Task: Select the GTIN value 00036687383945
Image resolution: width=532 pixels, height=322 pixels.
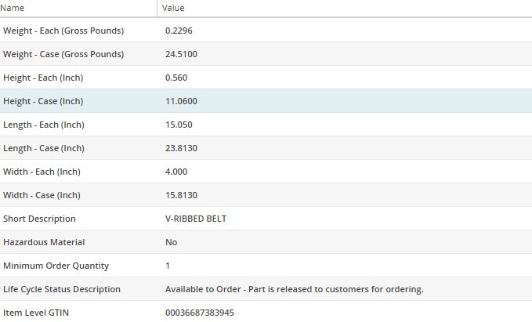Action: [x=200, y=313]
